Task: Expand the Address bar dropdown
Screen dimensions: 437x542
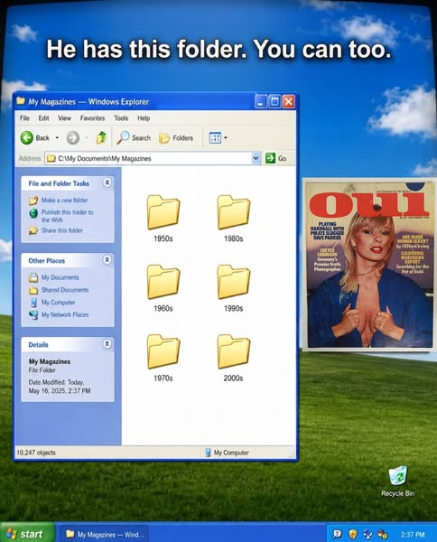Action: (256, 158)
